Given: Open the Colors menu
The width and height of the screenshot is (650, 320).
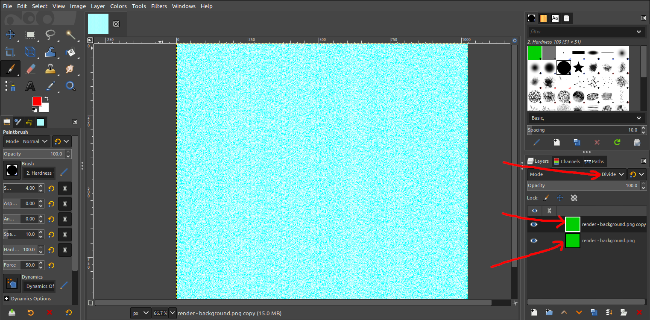Looking at the screenshot, I should click(118, 6).
